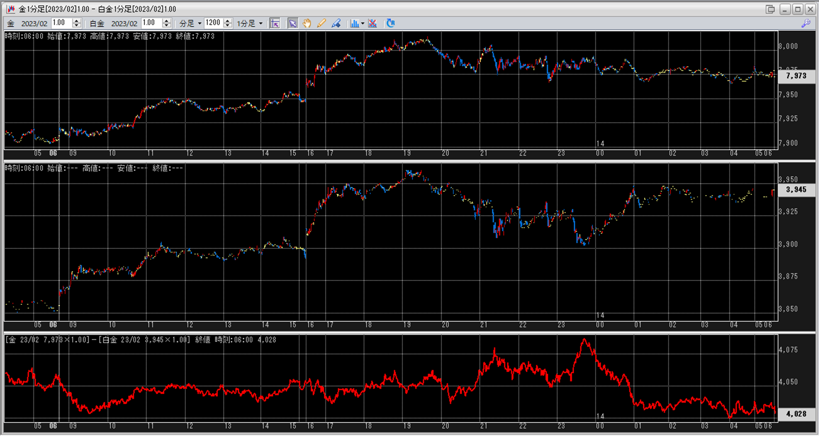This screenshot has height=436, width=819.
Task: Click the 7,973 gold price marker
Action: coord(796,76)
